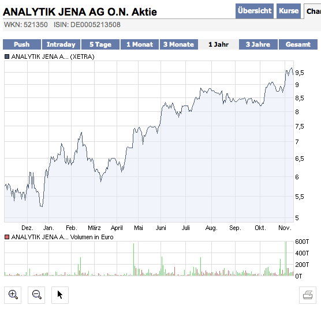Click the November price peak on the chart line
This screenshot has height=309, width=321.
click(292, 68)
